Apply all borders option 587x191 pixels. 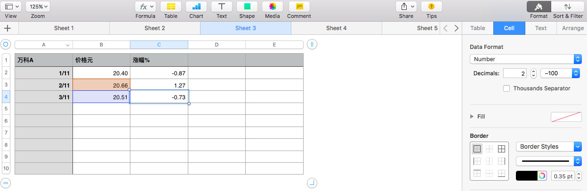(502, 149)
